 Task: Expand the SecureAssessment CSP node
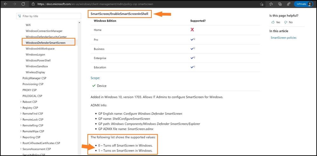[x=21, y=149]
